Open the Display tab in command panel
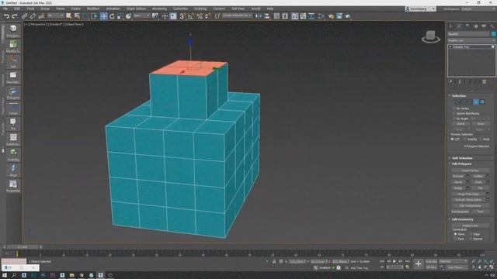 [x=484, y=26]
